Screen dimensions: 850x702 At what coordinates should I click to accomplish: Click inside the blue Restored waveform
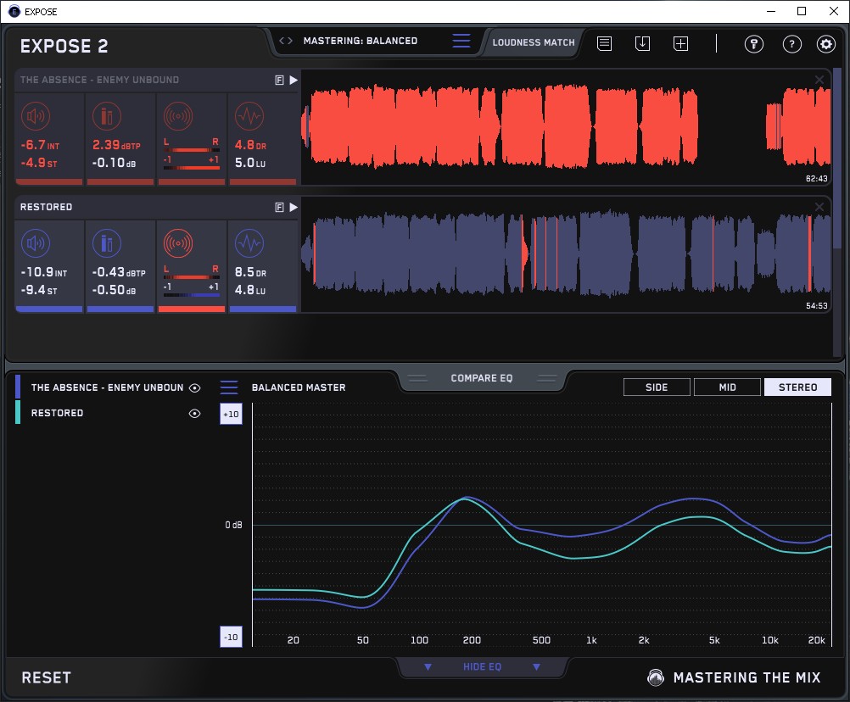(566, 253)
